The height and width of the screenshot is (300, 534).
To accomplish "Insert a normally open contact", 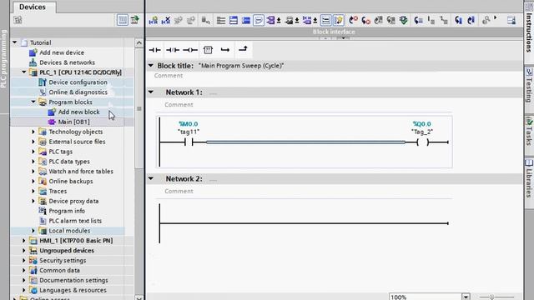I will pyautogui.click(x=155, y=50).
